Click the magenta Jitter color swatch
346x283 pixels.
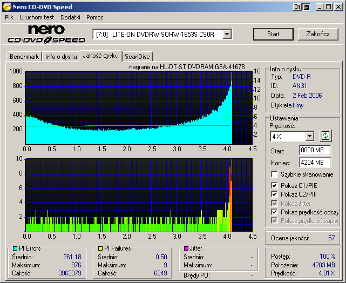click(x=186, y=248)
